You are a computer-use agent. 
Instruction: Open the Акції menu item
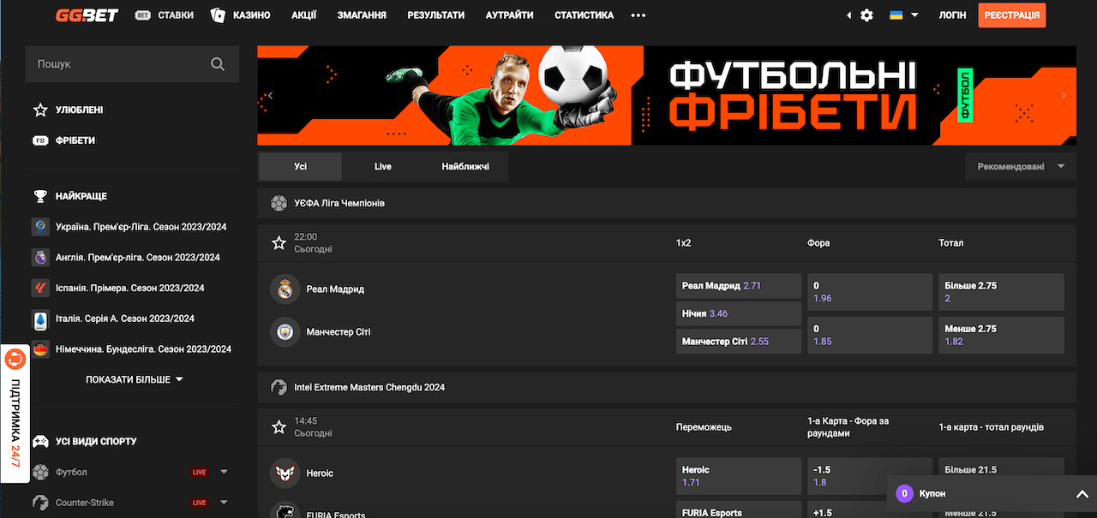[x=303, y=15]
